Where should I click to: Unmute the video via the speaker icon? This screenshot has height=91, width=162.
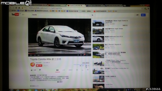(x=35, y=55)
